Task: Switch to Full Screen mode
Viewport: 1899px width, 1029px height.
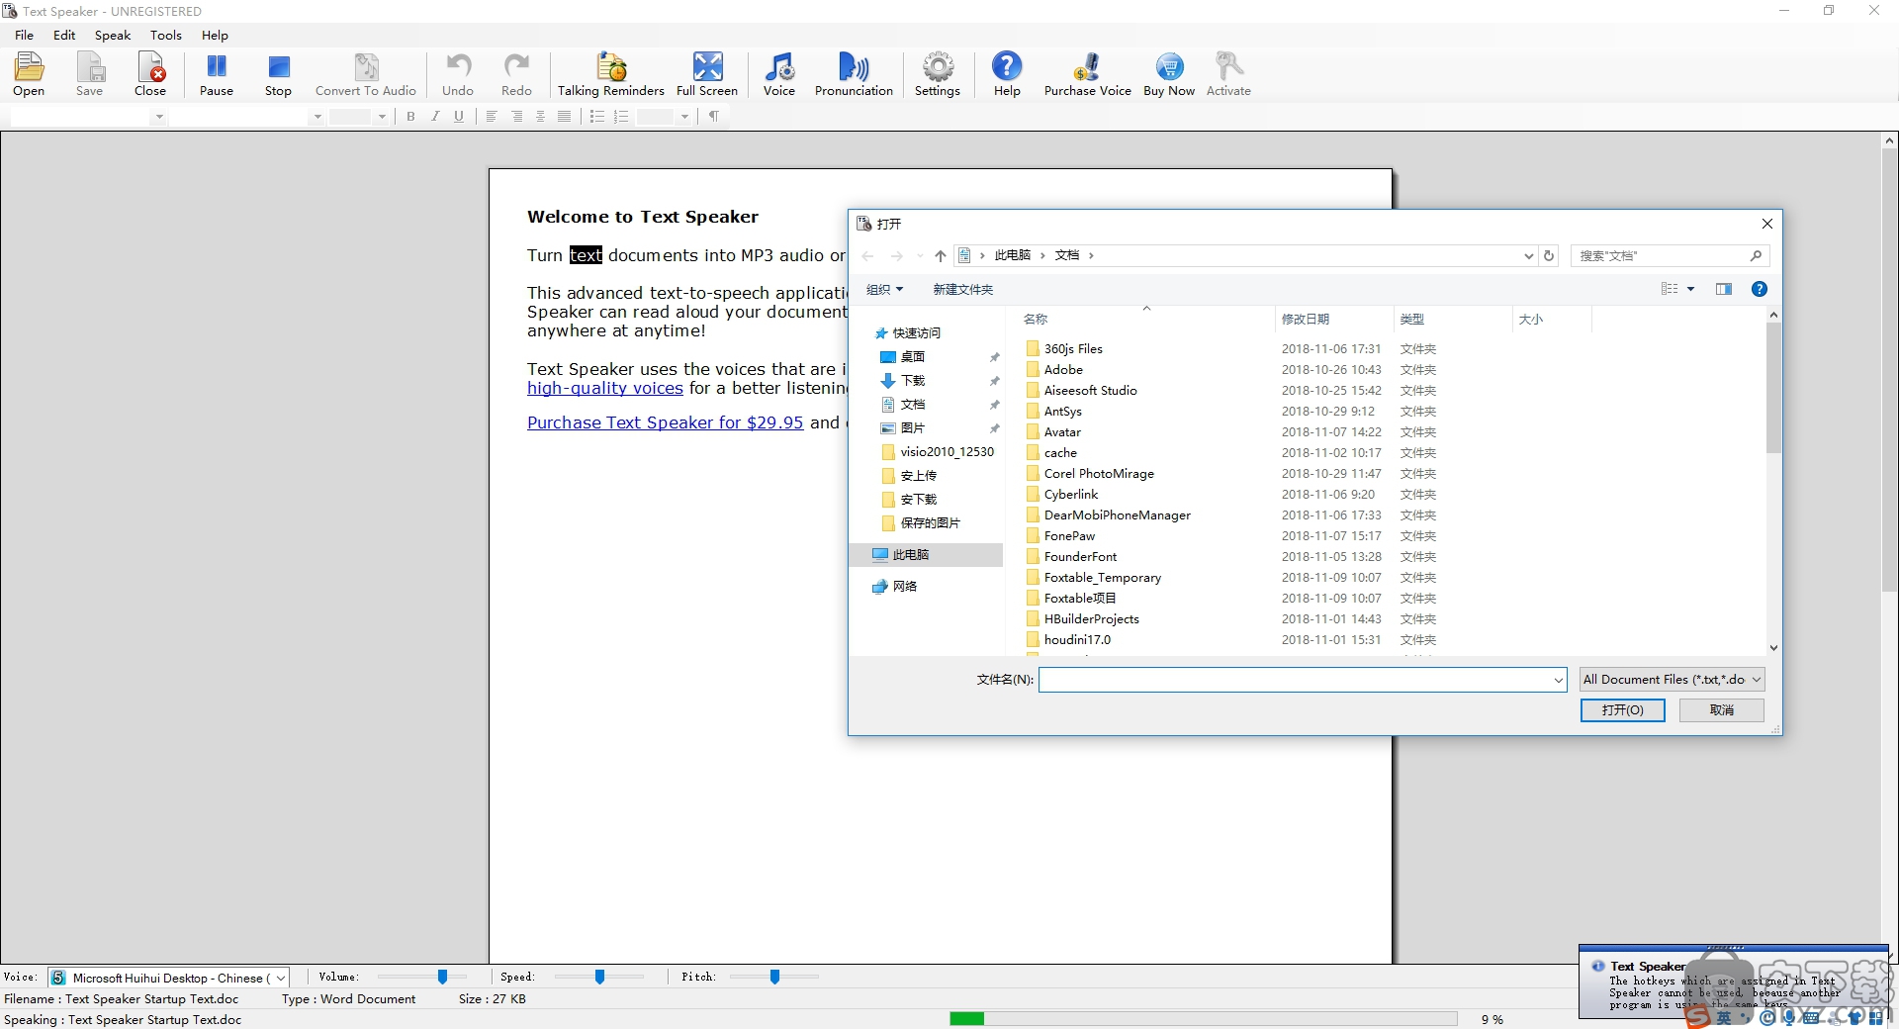Action: click(707, 74)
